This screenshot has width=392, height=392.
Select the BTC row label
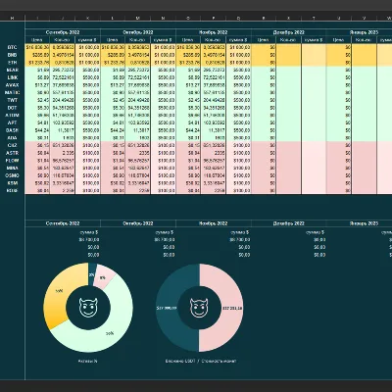point(12,48)
